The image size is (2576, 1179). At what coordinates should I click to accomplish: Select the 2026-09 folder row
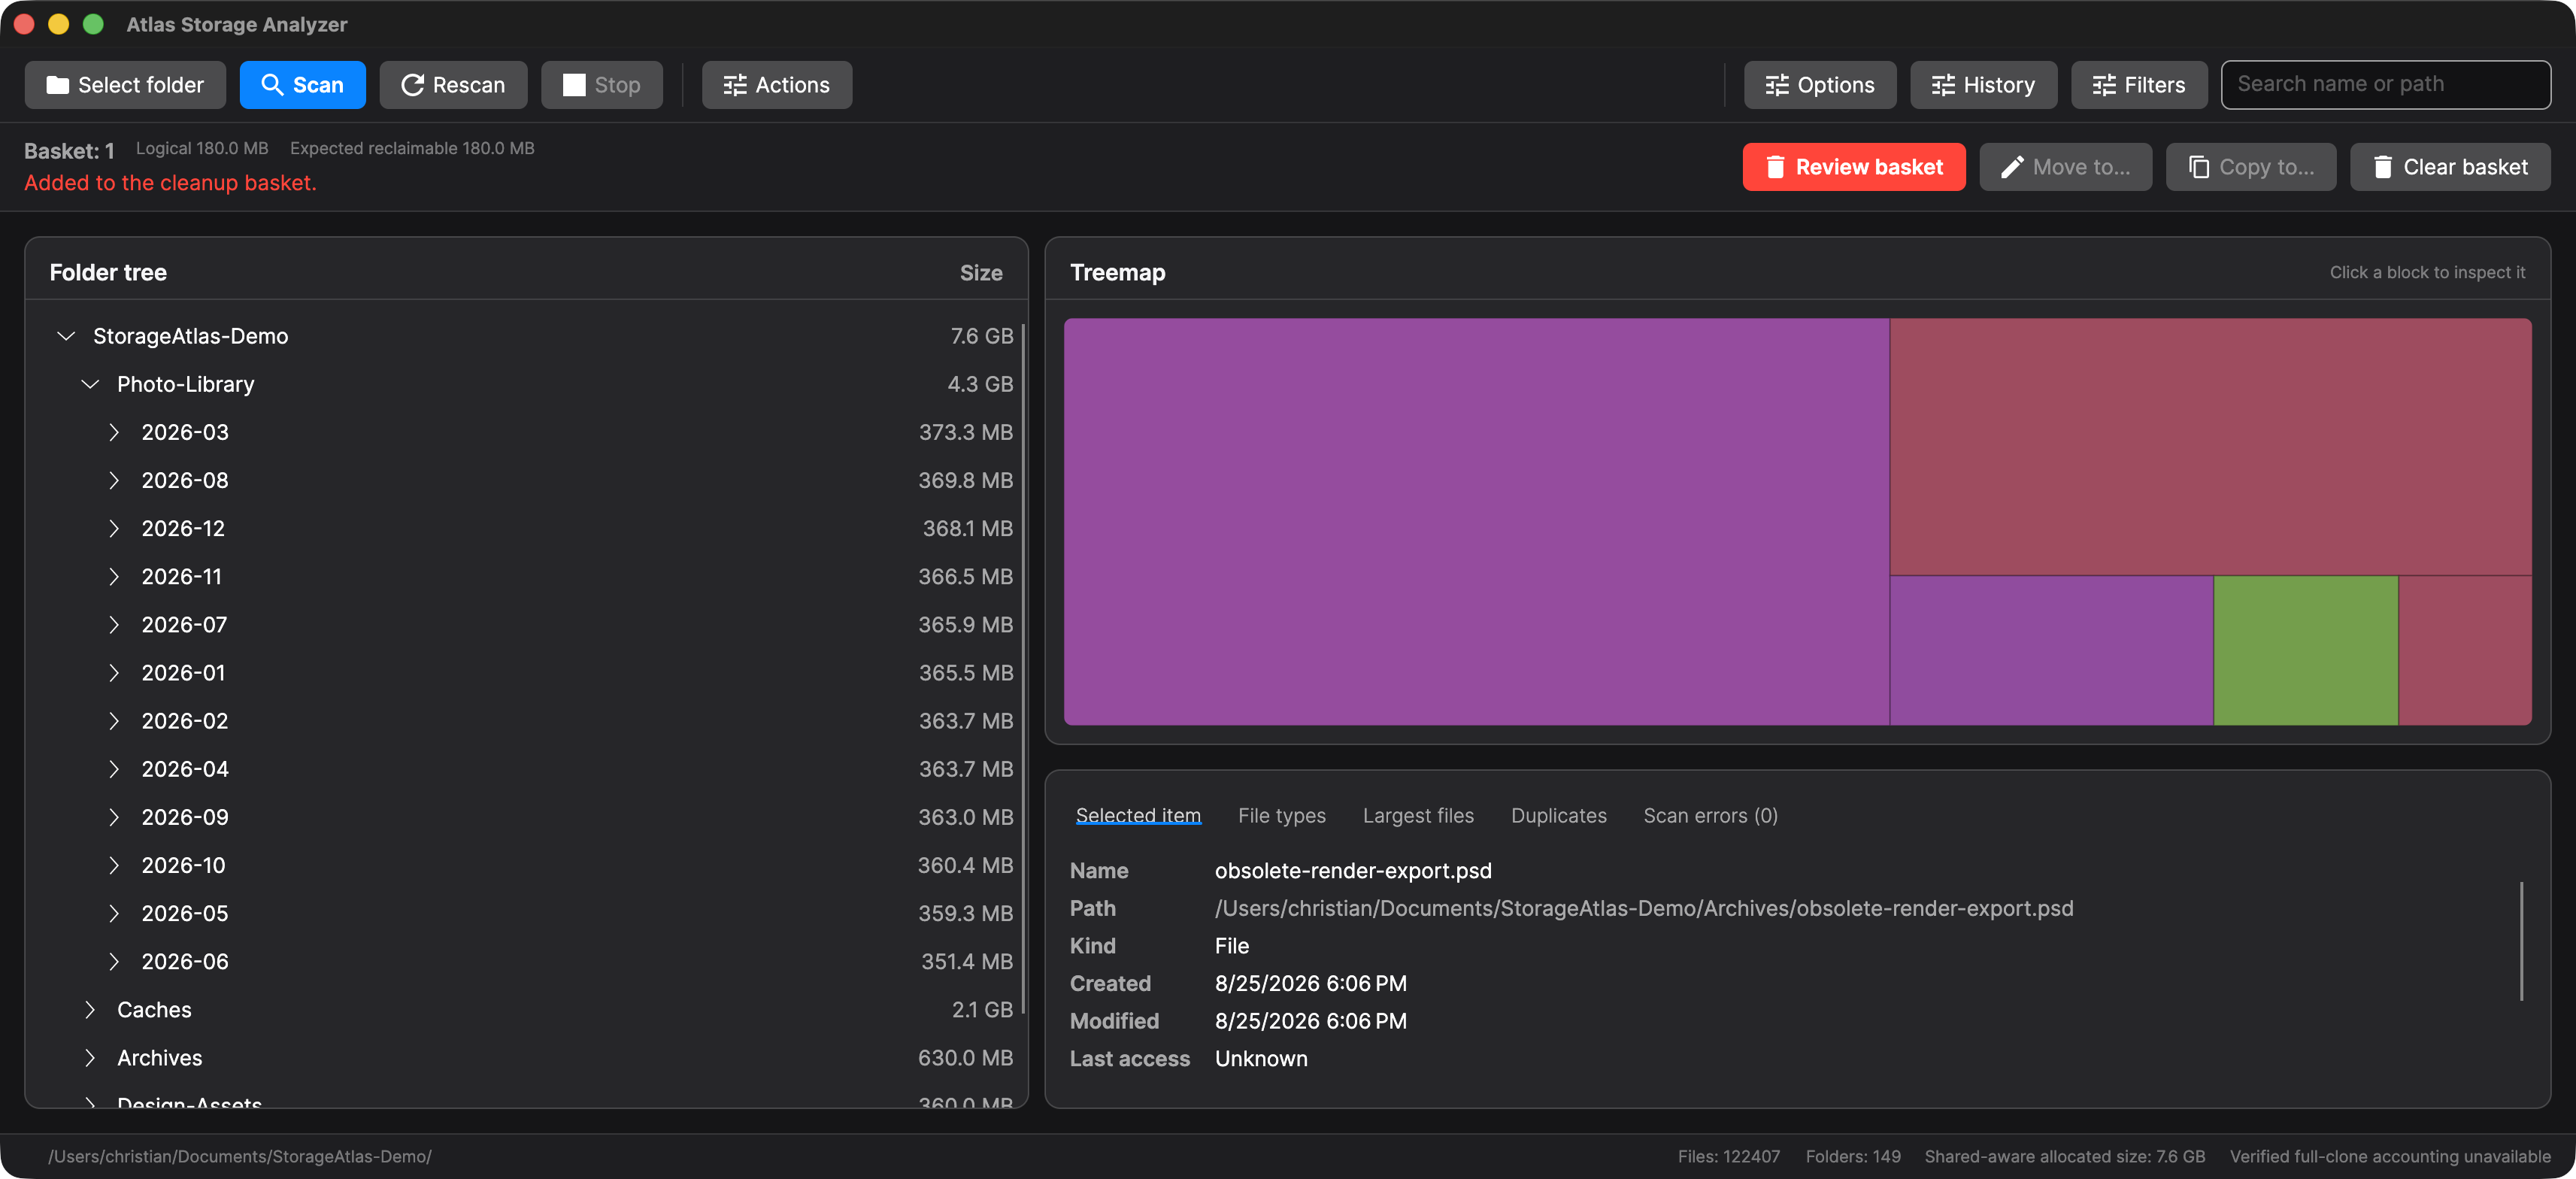point(527,817)
